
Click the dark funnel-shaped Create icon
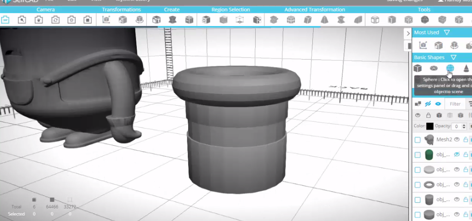(172, 20)
